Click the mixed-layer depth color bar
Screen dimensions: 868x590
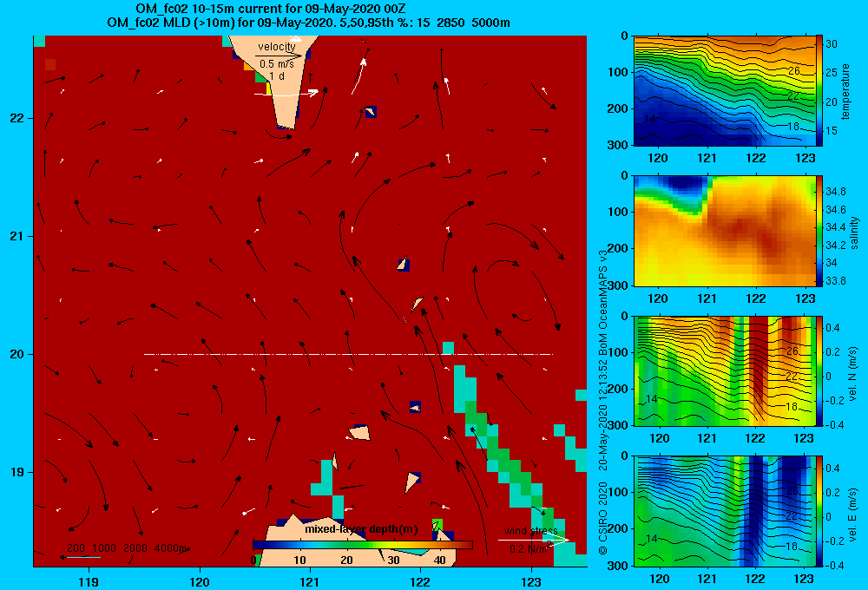point(363,545)
